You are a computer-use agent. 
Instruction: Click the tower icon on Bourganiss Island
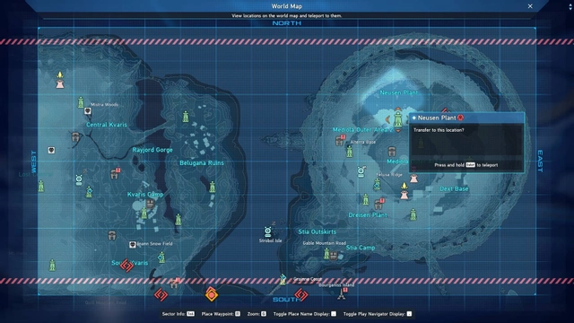[x=341, y=294]
